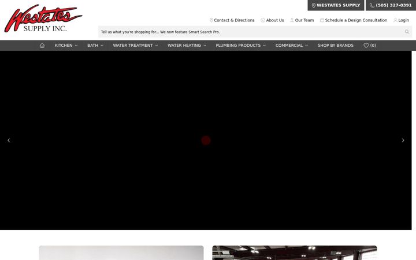Image resolution: width=416 pixels, height=260 pixels.
Task: Select SHOP BY BRANDS
Action: tap(335, 46)
